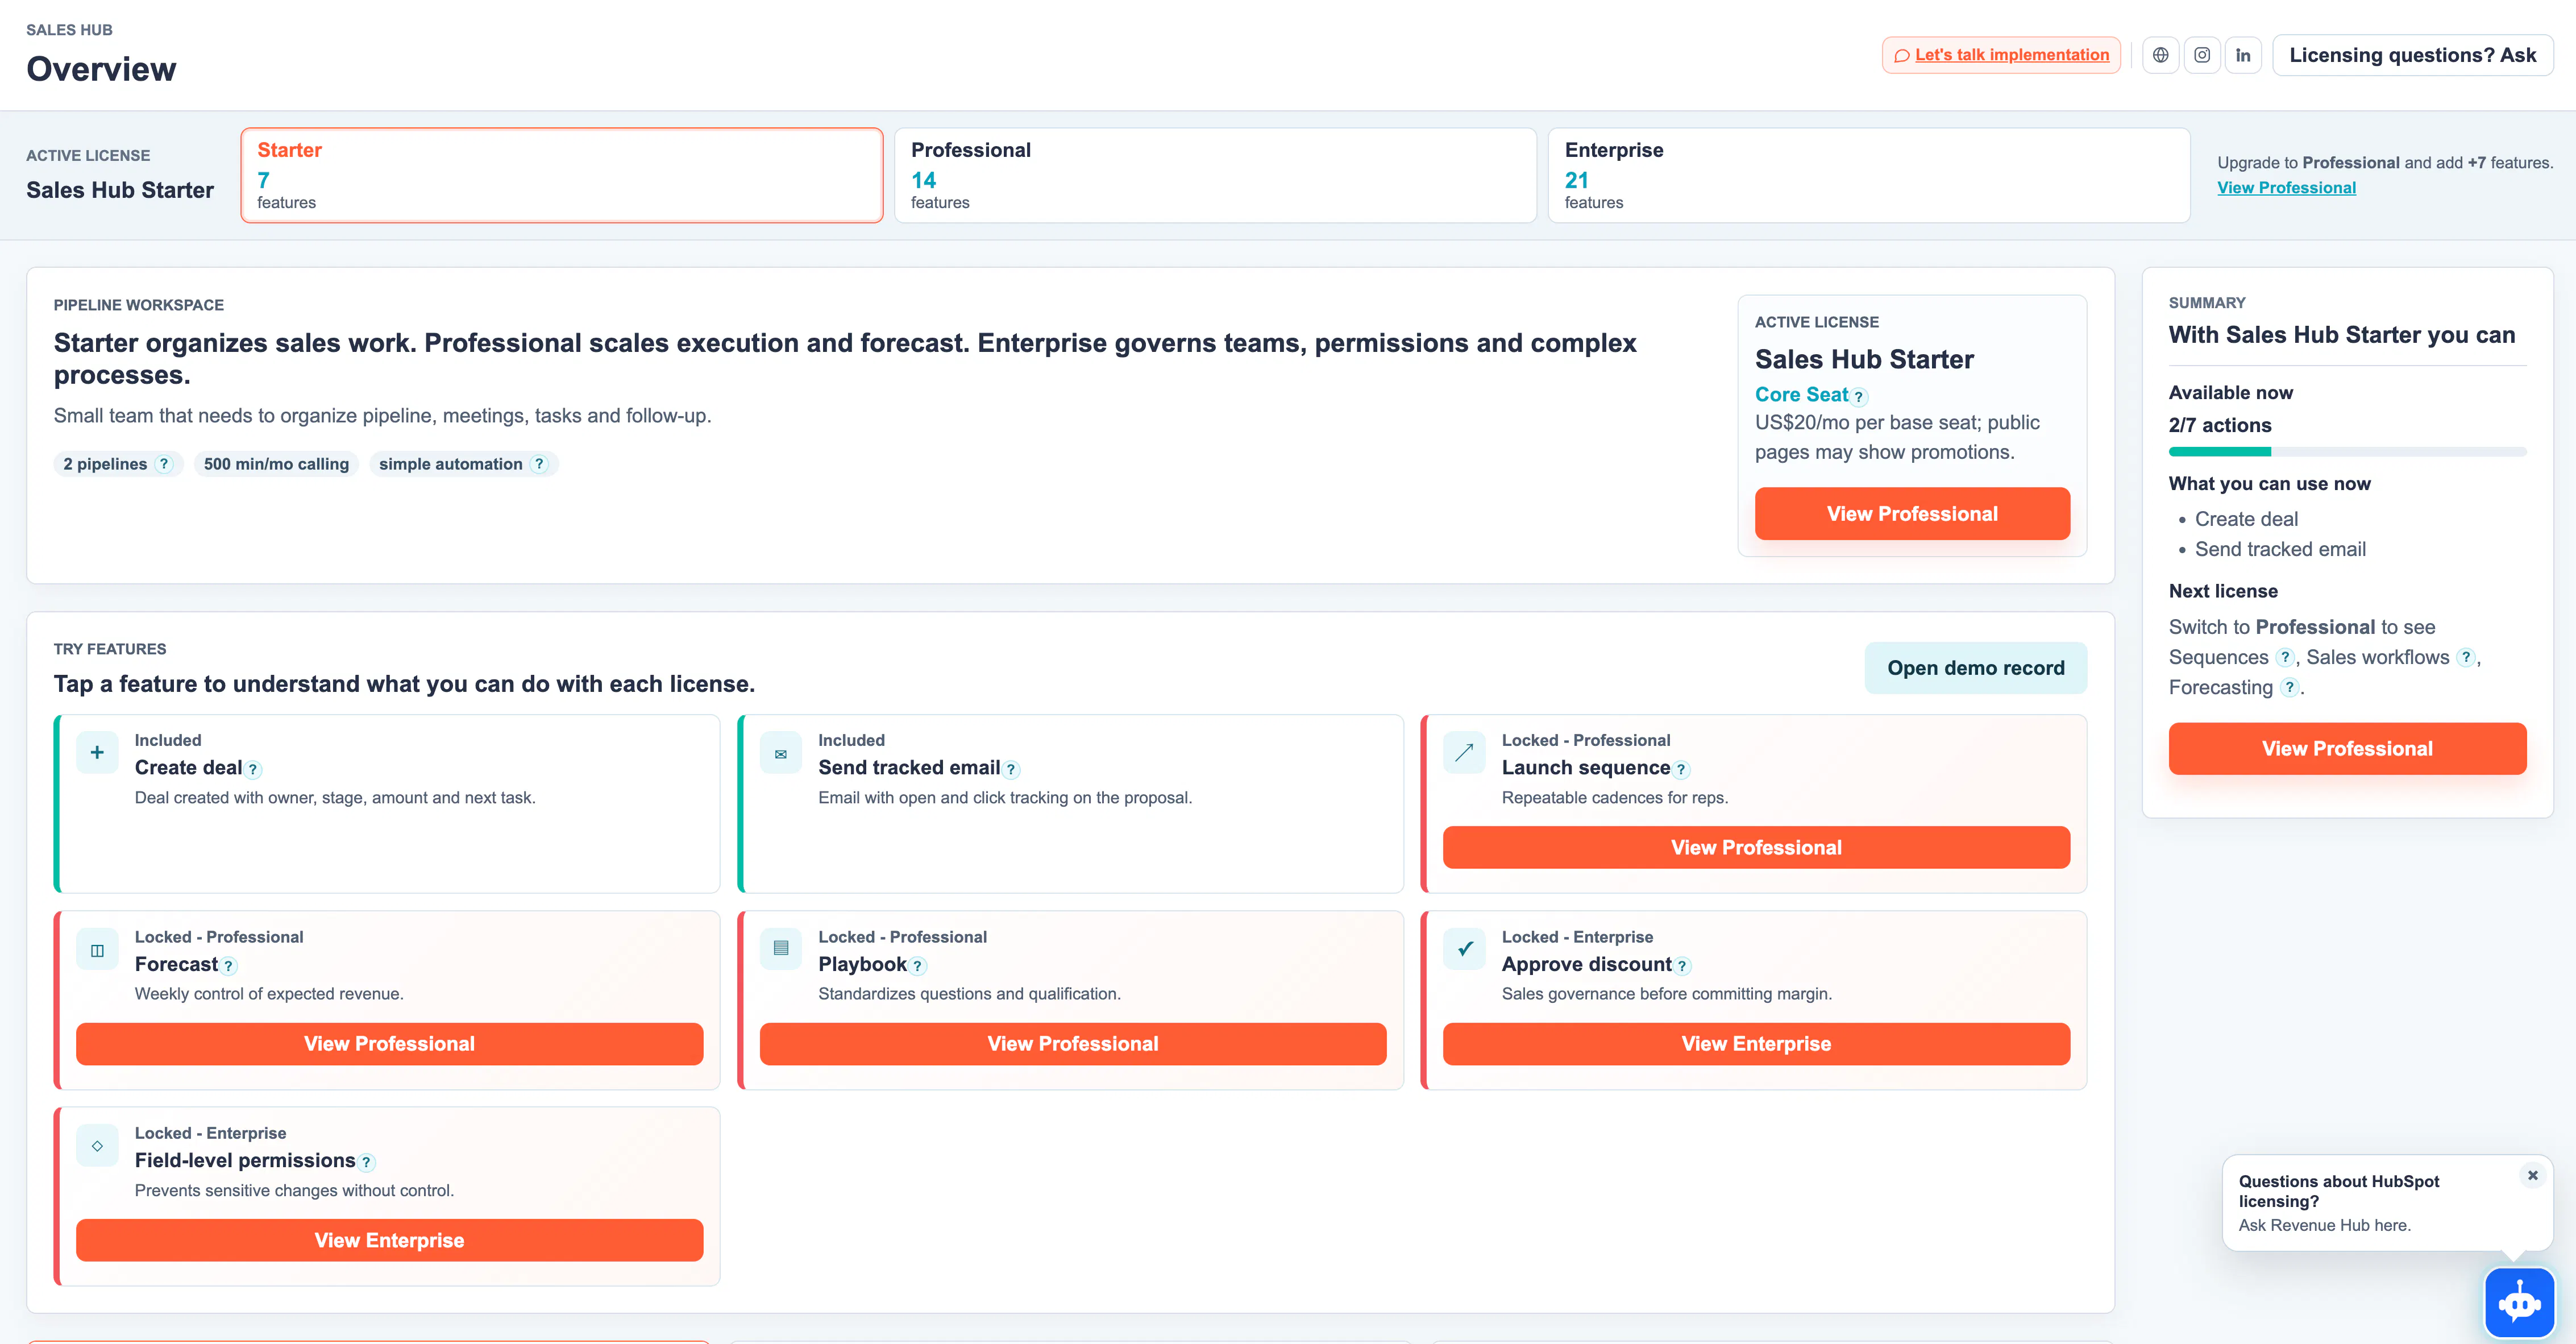Image resolution: width=2576 pixels, height=1344 pixels.
Task: Click View Enterprise under Approve discount
Action: coord(1756,1044)
